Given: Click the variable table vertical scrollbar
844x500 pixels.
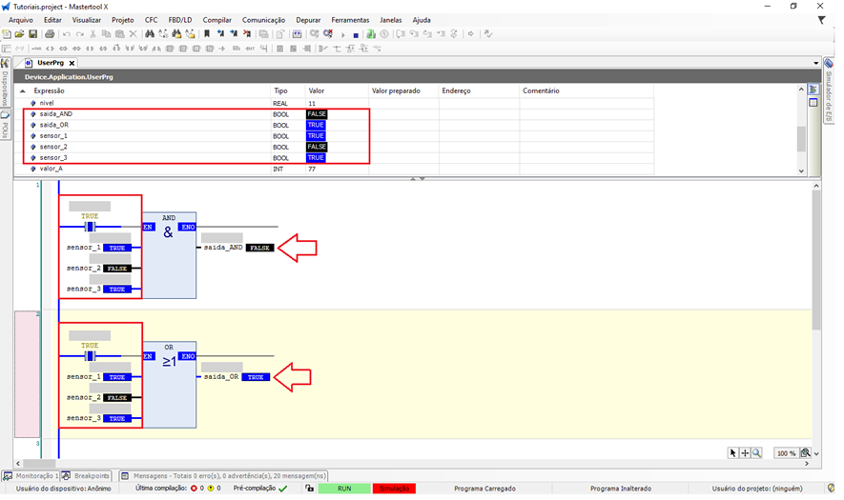Looking at the screenshot, I should coord(801,138).
